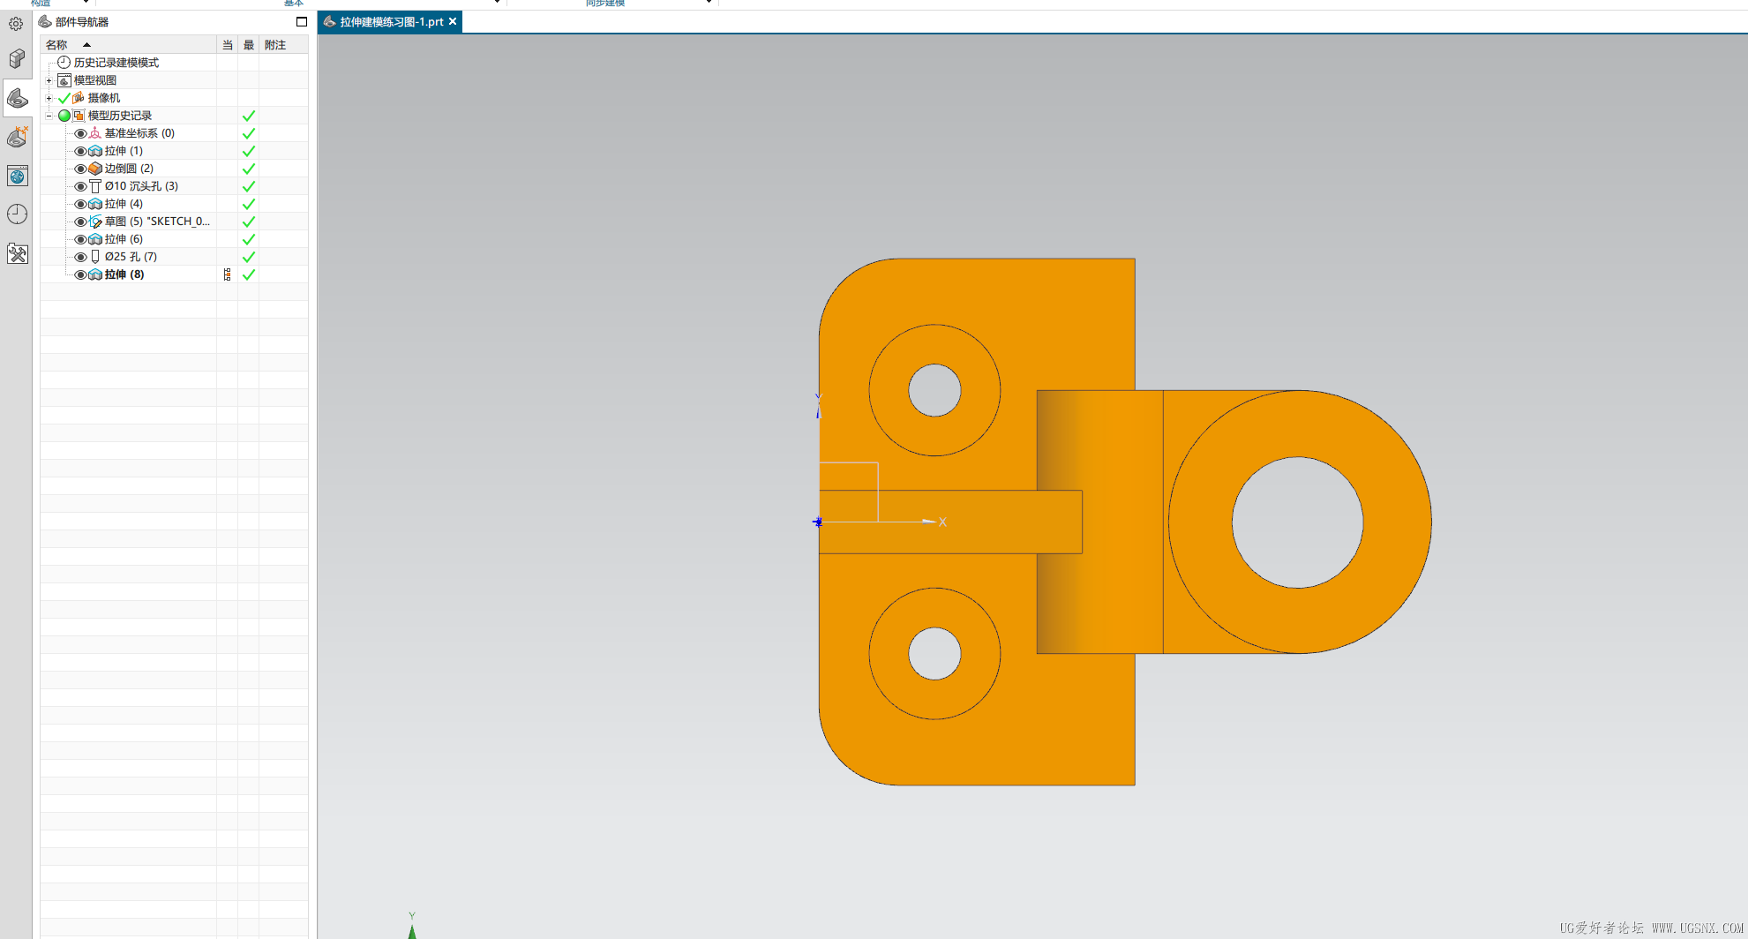Select the 历史记录建模模式 row text
The image size is (1748, 939).
[x=116, y=63]
